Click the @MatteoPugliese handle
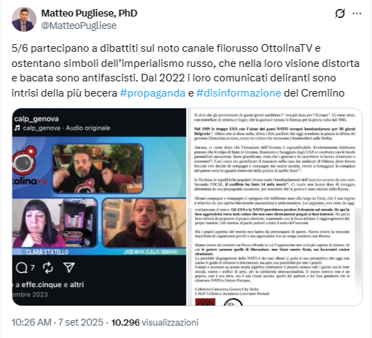 79,26
